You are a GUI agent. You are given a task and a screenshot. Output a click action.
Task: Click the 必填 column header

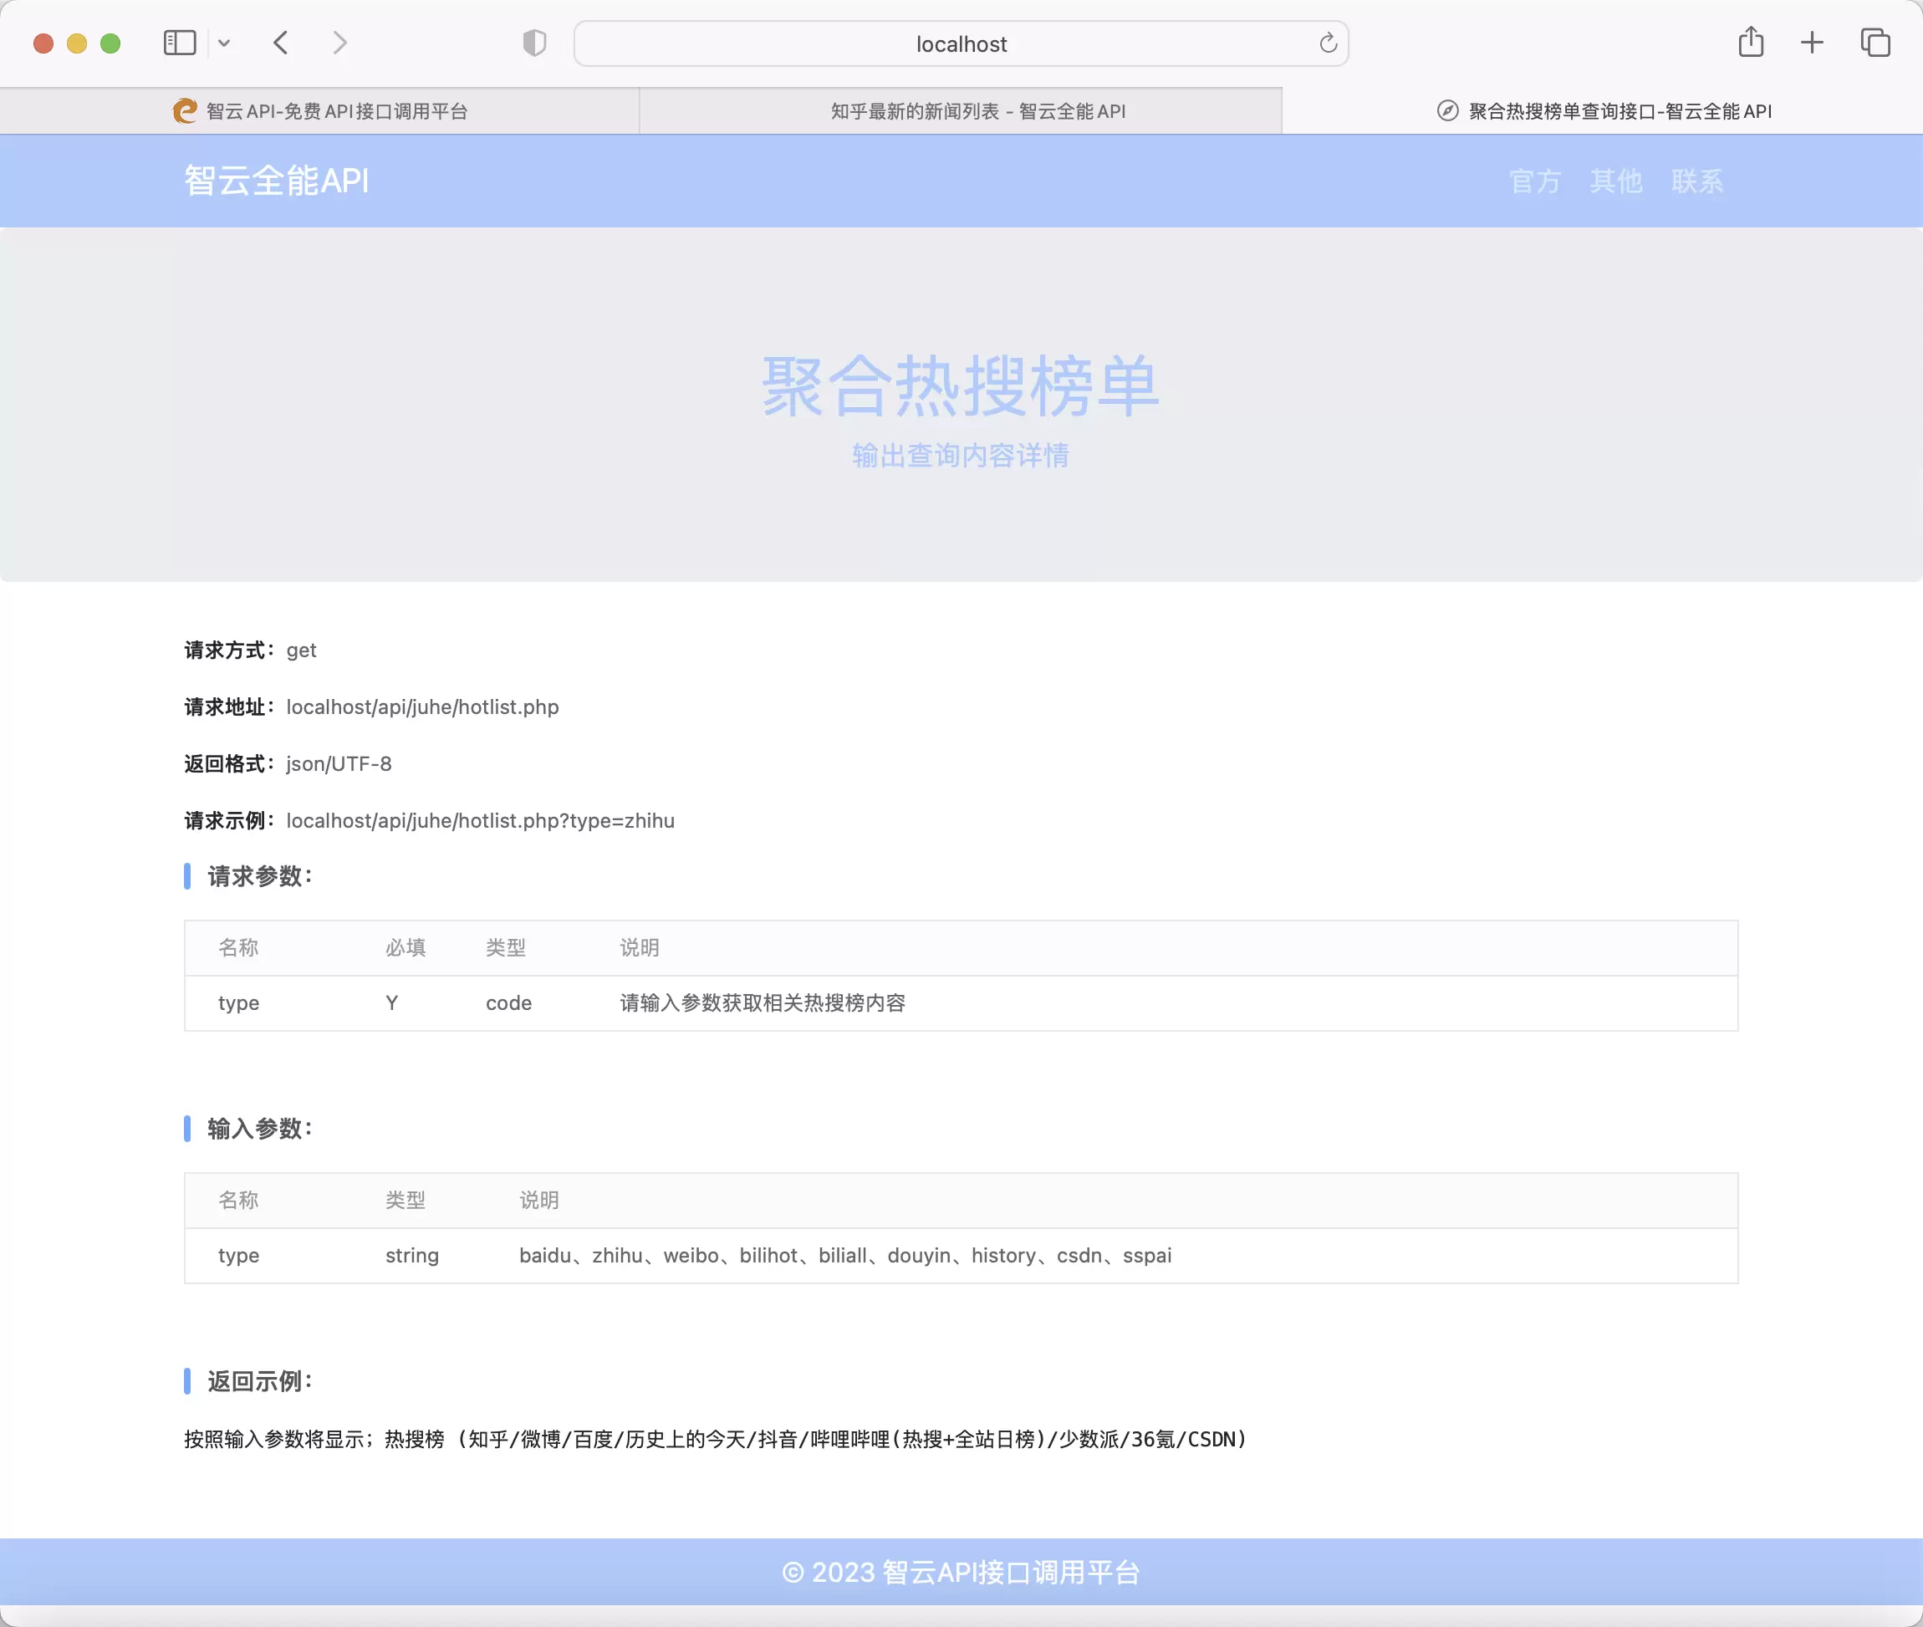406,948
